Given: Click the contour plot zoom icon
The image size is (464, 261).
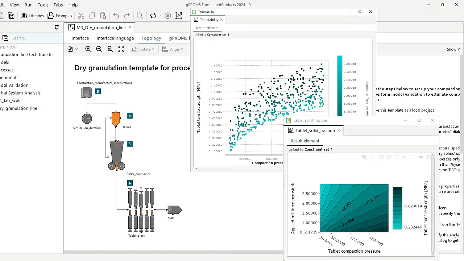Looking at the screenshot, I should [364, 157].
